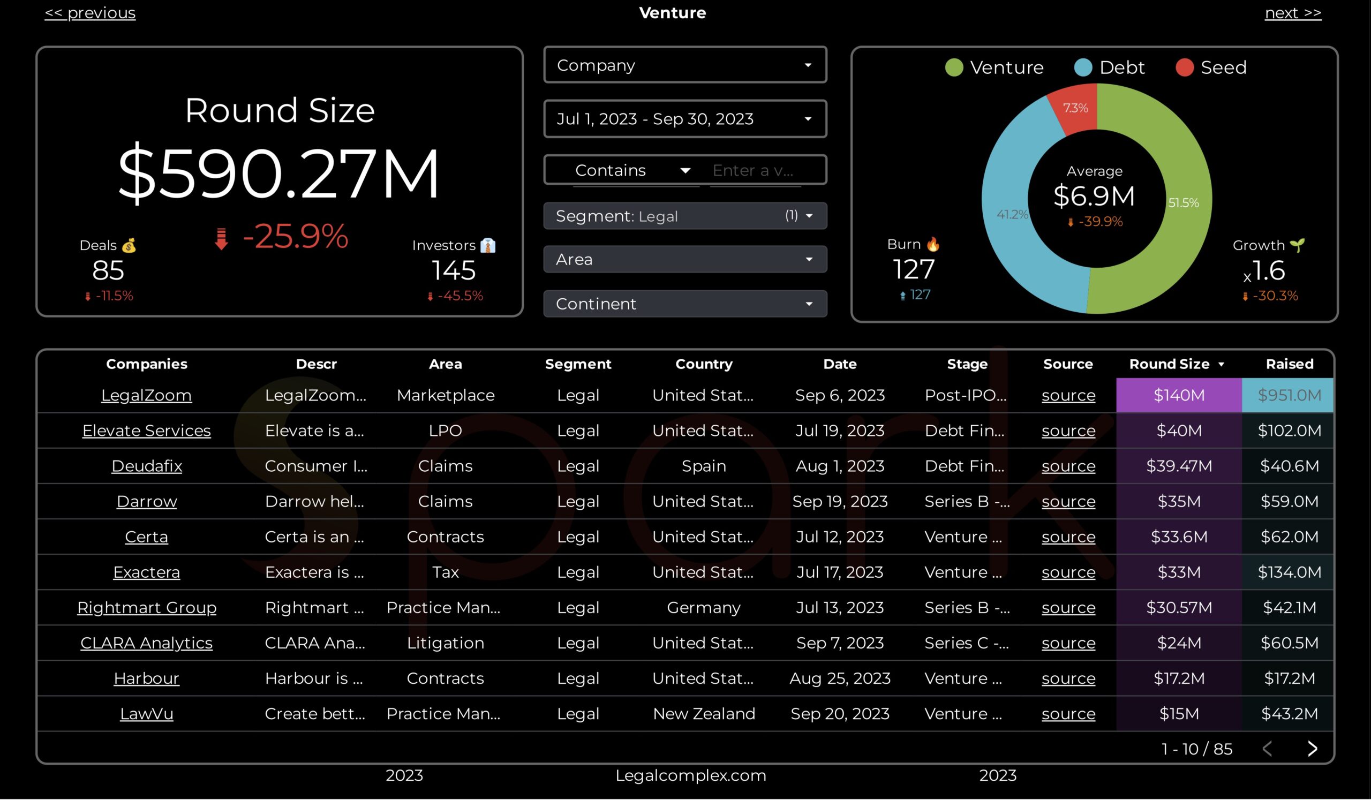Sort by the Raised column header
The image size is (1371, 800).
(x=1289, y=364)
